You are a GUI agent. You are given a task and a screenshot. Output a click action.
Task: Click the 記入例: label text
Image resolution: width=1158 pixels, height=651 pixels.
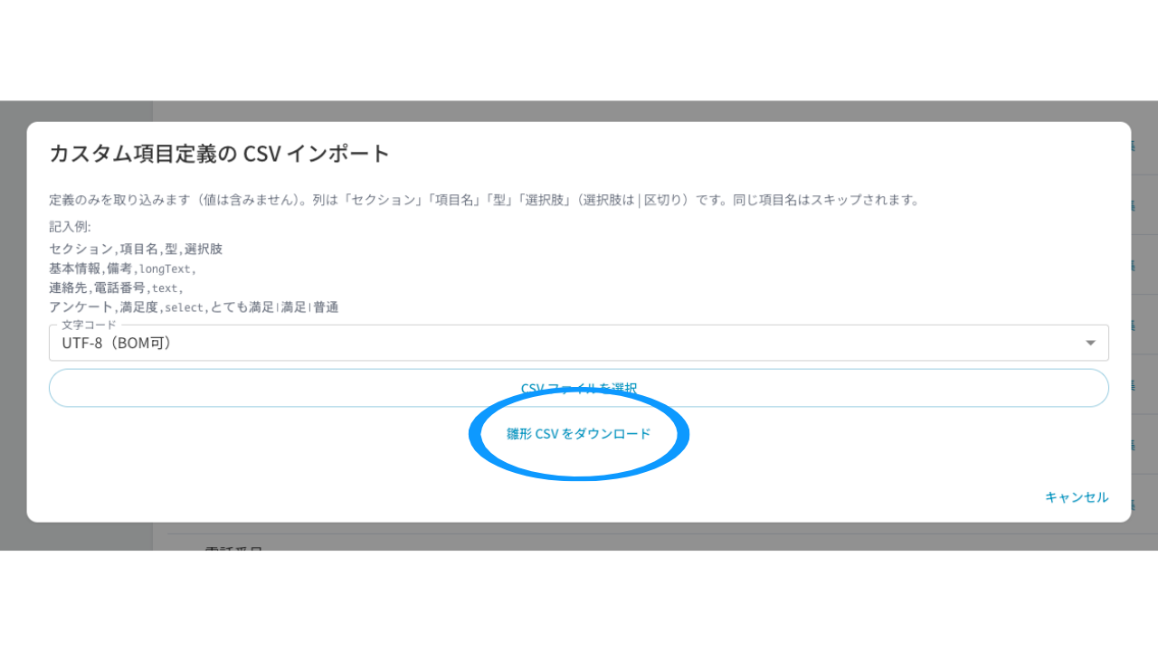[x=70, y=227]
